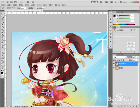
Task: Open the 窗口(W) menu
Action: [x=57, y=5]
